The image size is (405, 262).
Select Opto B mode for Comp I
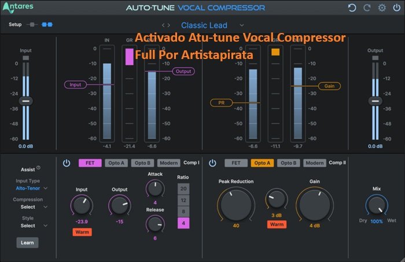pos(142,163)
